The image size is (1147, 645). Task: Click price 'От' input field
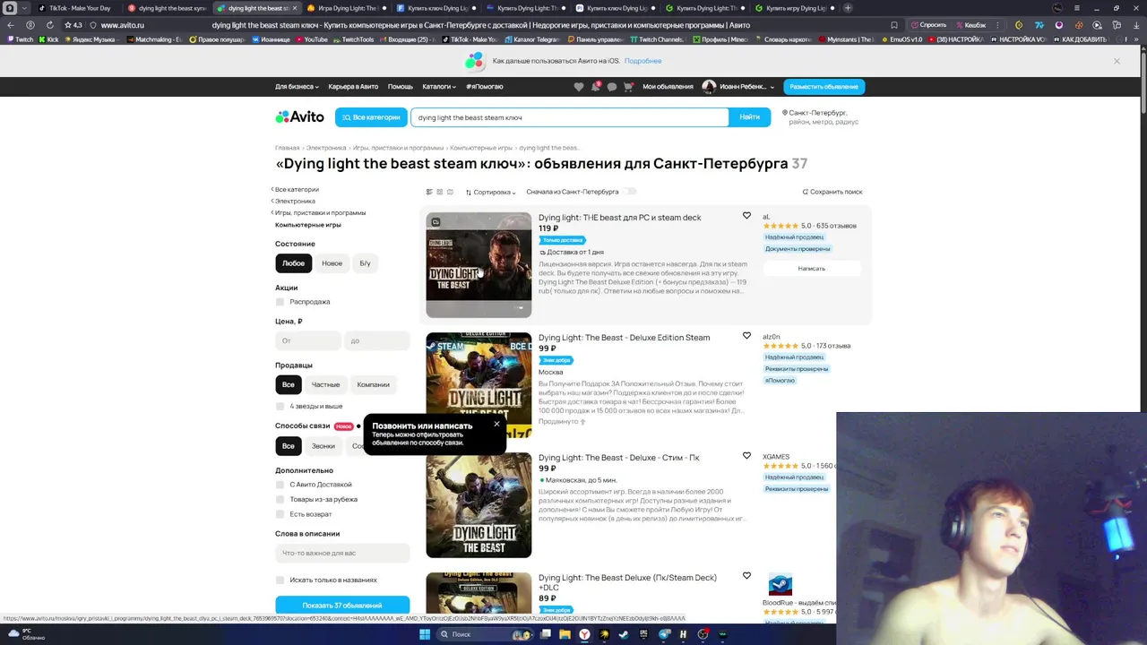point(308,340)
